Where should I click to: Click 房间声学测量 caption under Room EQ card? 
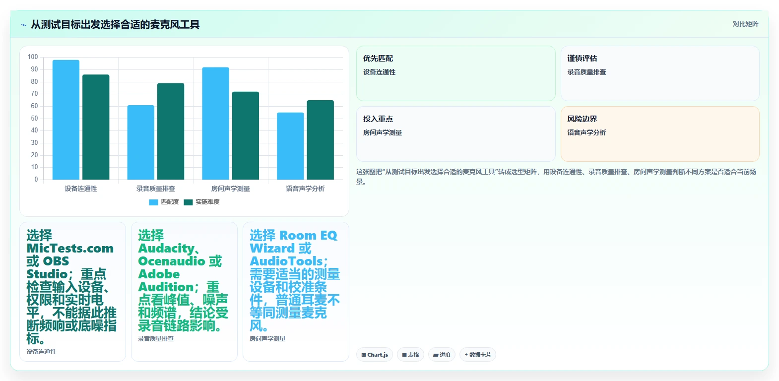pos(267,339)
